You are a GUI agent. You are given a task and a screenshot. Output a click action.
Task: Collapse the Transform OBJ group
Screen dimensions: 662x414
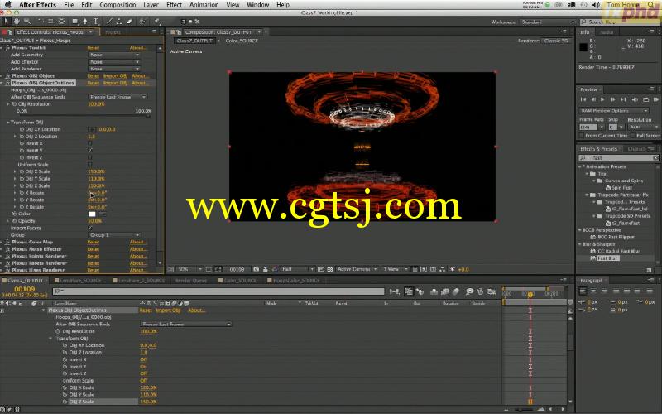(8, 122)
